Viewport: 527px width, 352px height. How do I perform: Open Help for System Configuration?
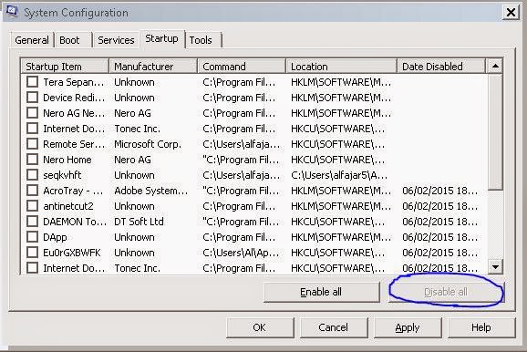pyautogui.click(x=481, y=327)
